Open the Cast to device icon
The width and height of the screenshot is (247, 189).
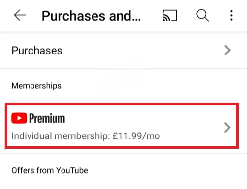(x=170, y=16)
